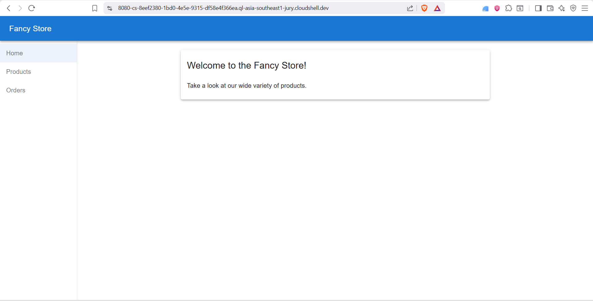The width and height of the screenshot is (593, 301).
Task: Click the uBlock Origin extension icon
Action: (x=497, y=8)
